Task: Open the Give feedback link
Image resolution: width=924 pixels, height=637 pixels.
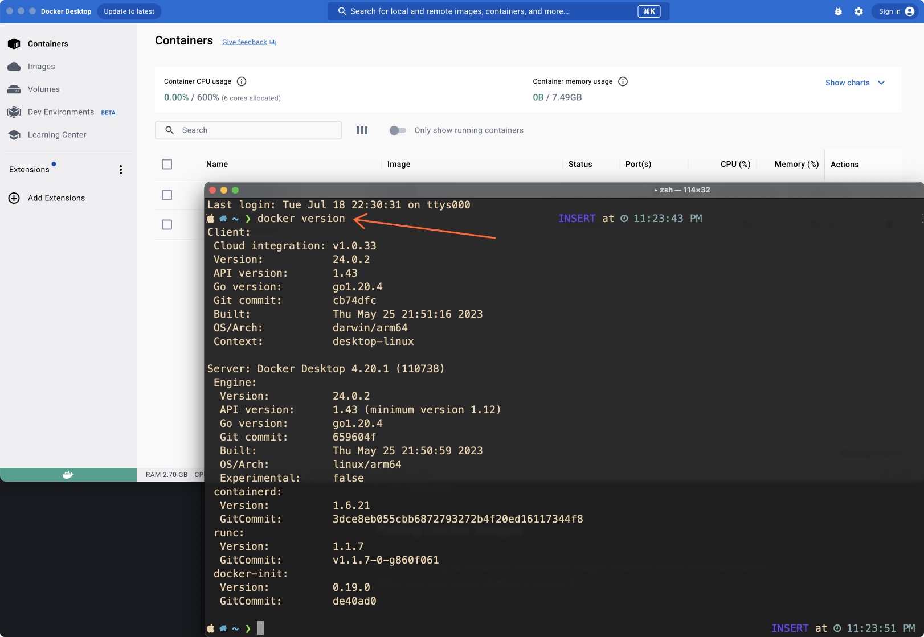Action: pos(244,42)
